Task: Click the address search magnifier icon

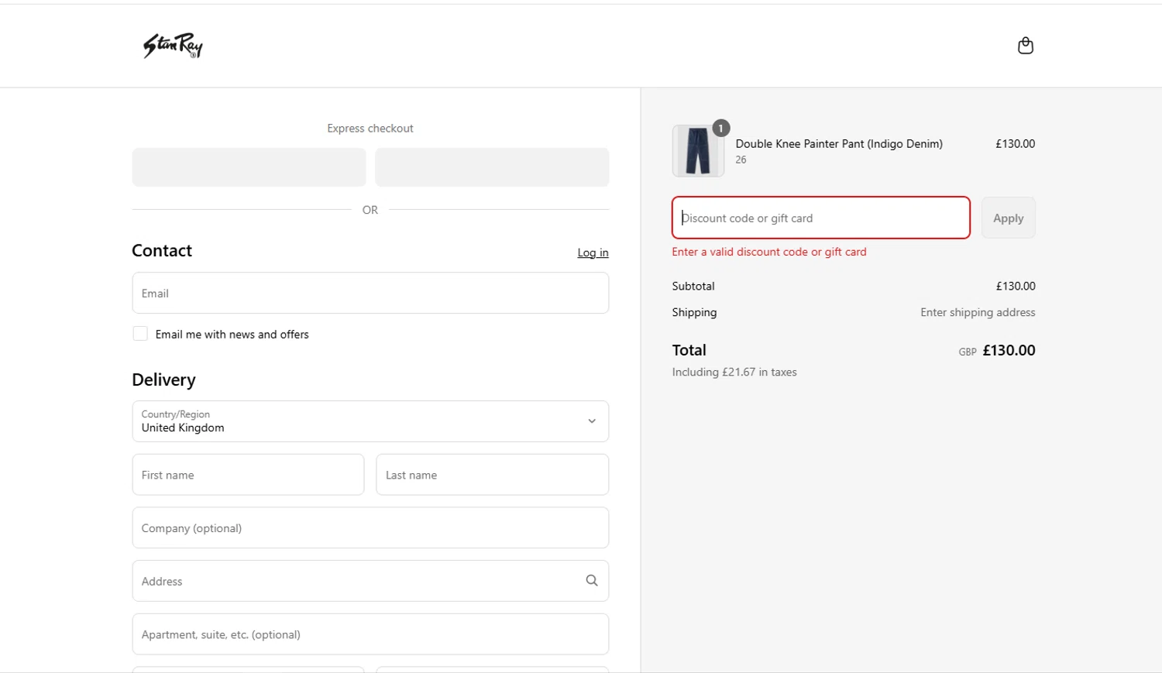Action: [592, 581]
